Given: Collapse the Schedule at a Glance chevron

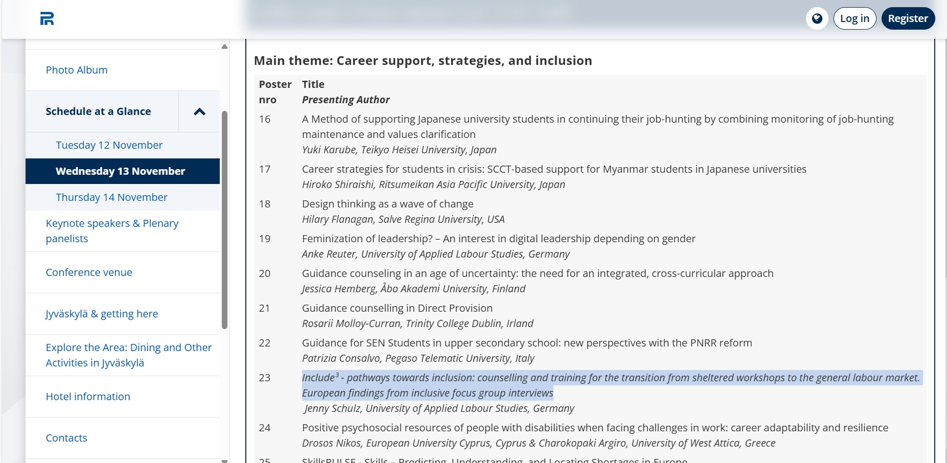Looking at the screenshot, I should tap(199, 111).
